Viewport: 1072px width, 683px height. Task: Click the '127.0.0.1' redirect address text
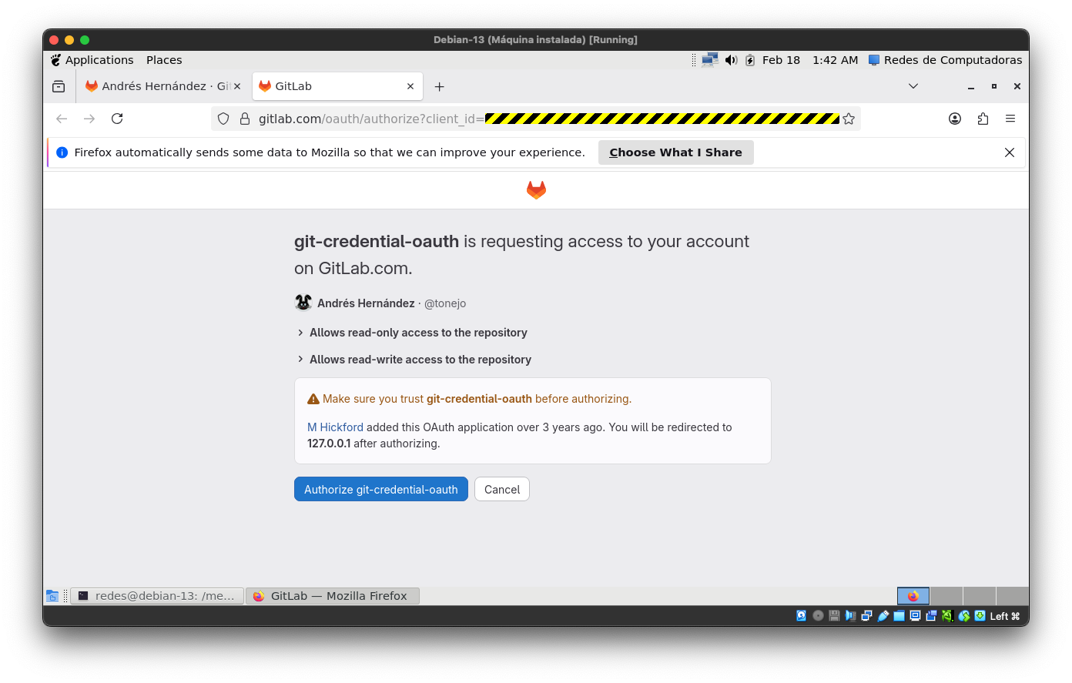(329, 444)
